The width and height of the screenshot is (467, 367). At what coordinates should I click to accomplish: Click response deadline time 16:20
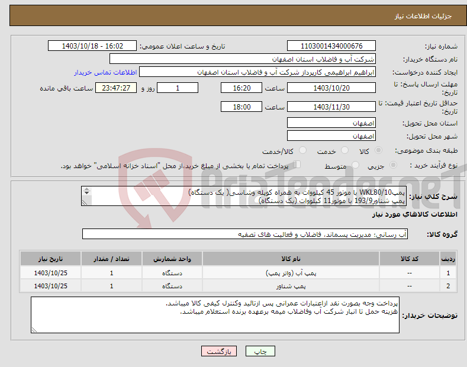(241, 88)
